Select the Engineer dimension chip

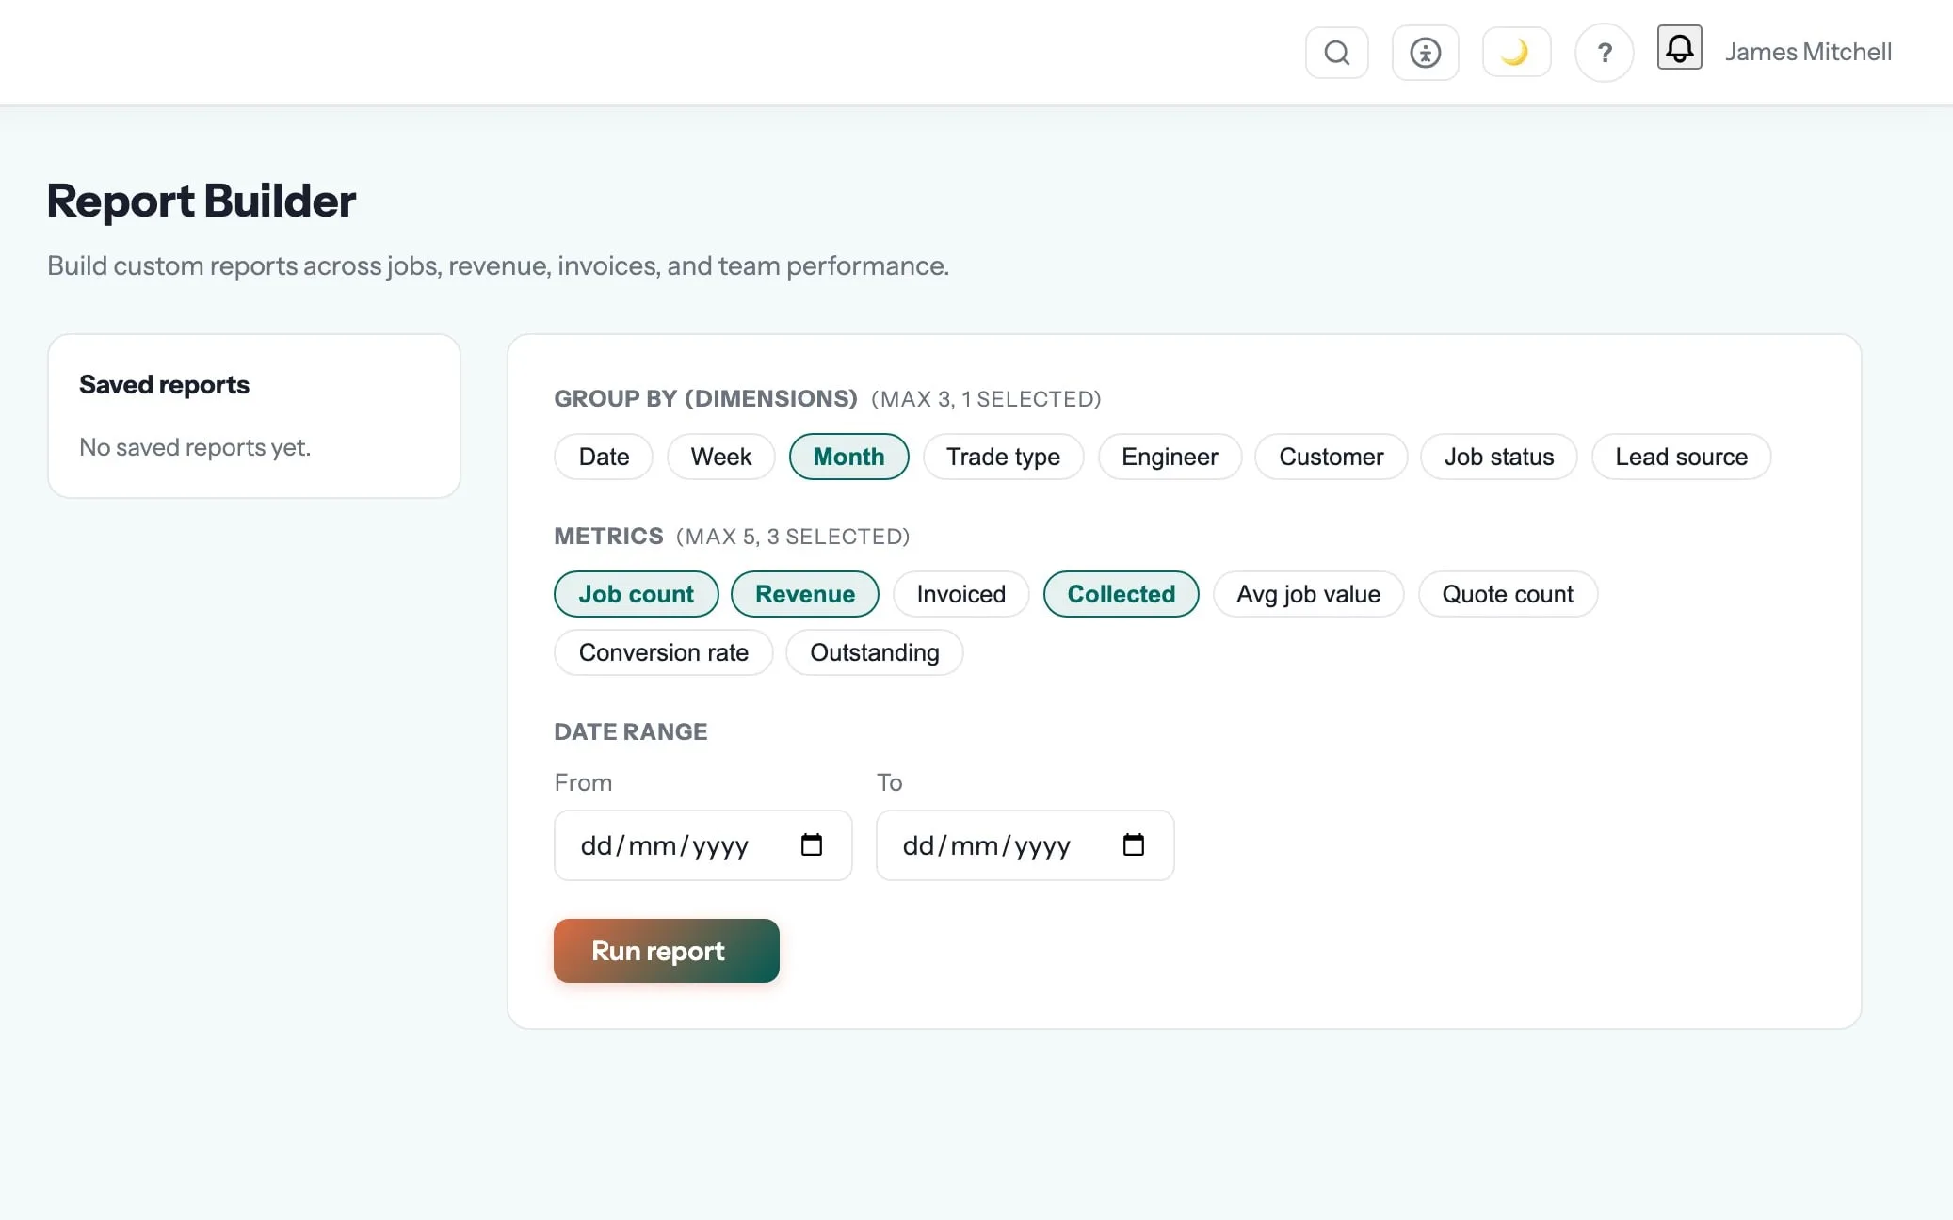tap(1170, 457)
